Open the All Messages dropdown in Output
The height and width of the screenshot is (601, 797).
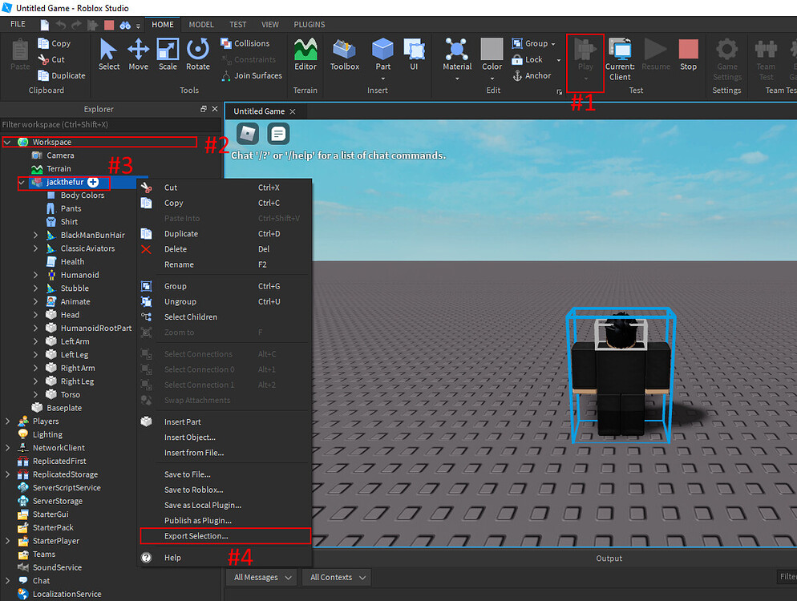tap(261, 576)
